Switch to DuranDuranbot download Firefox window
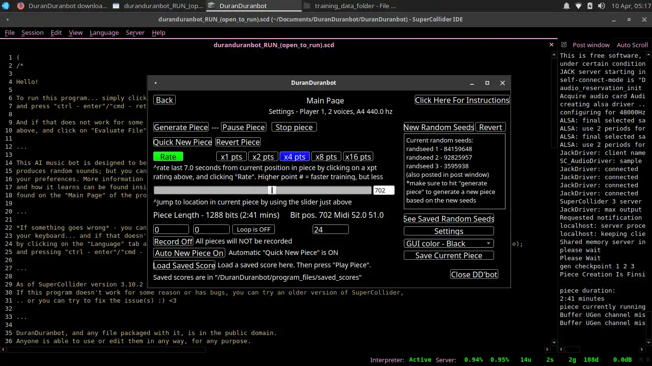 coord(62,6)
